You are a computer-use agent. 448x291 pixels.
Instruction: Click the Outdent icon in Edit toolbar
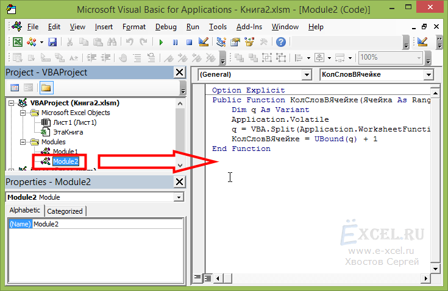[x=105, y=58]
